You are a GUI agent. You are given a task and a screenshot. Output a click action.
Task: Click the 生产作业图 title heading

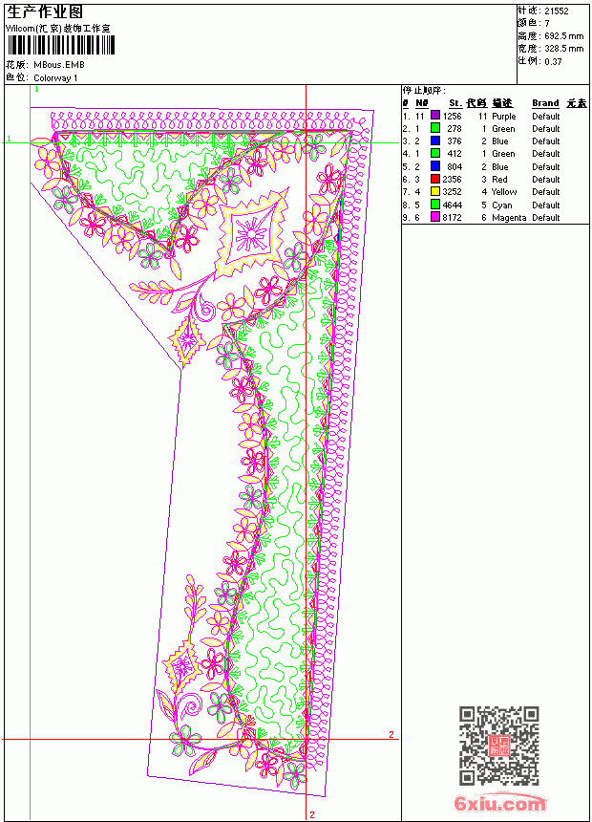45,12
